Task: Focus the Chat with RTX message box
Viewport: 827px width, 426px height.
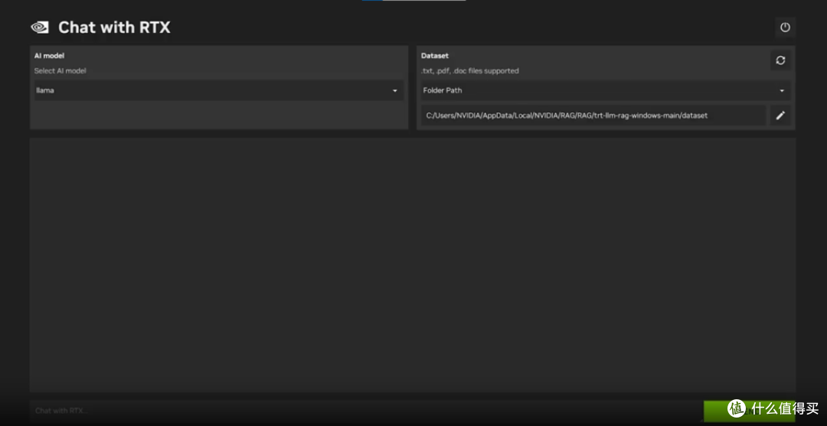Action: [367, 411]
